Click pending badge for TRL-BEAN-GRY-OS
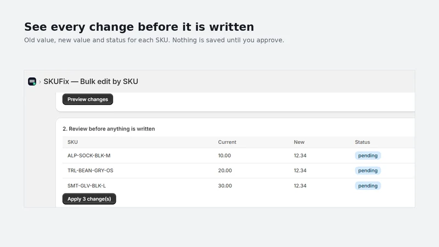Viewport: 439px width, 247px height. (x=368, y=171)
